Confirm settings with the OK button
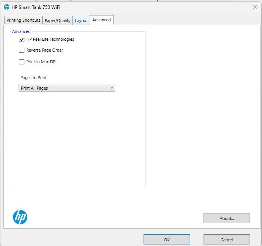The height and width of the screenshot is (246, 262). [x=166, y=239]
